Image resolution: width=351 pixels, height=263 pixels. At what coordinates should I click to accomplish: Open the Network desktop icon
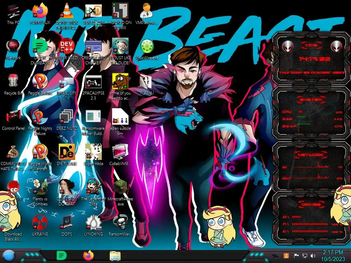coord(13,49)
